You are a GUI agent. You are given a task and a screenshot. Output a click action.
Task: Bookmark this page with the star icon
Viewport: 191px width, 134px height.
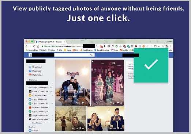97,46
